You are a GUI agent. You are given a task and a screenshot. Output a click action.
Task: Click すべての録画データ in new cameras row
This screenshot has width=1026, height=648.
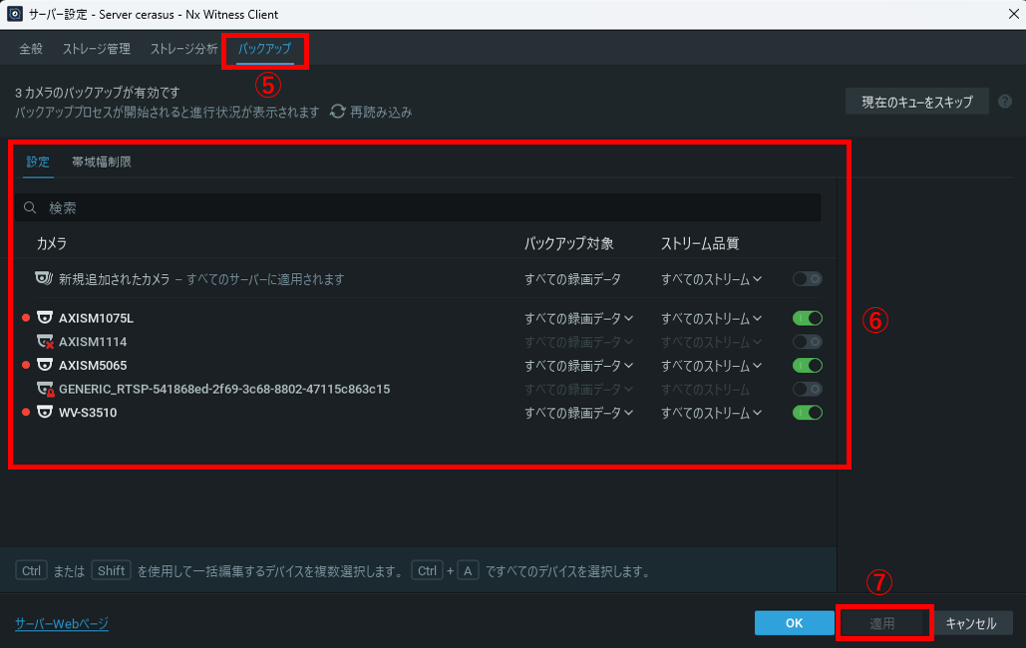pyautogui.click(x=572, y=279)
